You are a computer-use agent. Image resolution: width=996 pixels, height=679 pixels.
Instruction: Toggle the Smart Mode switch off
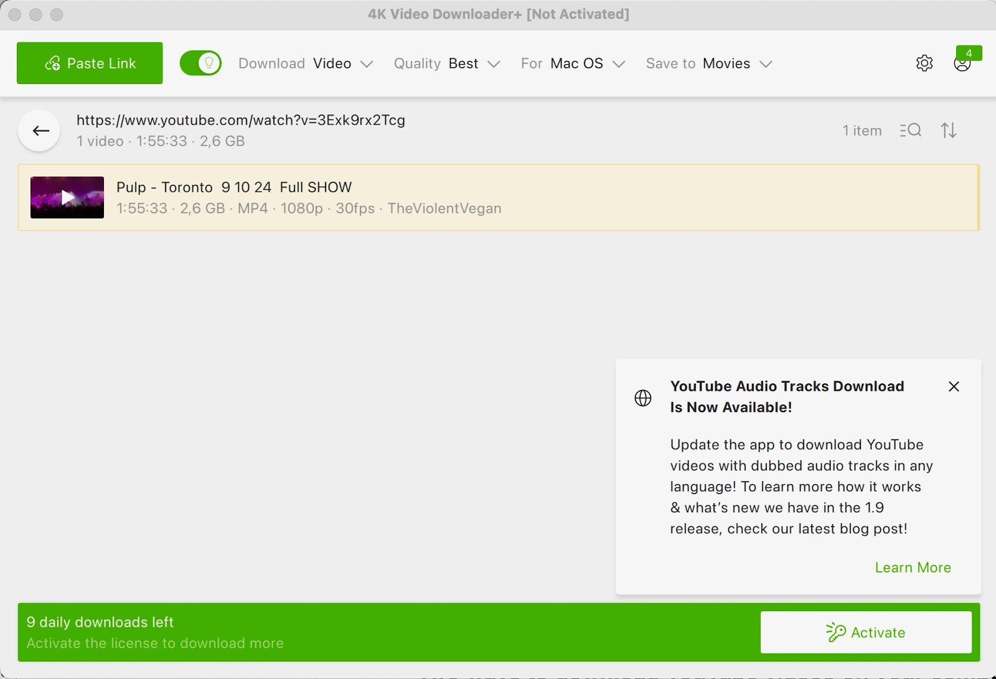200,63
